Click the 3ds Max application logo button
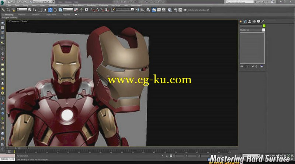Screen dimensions: 295x164 [2, 3]
